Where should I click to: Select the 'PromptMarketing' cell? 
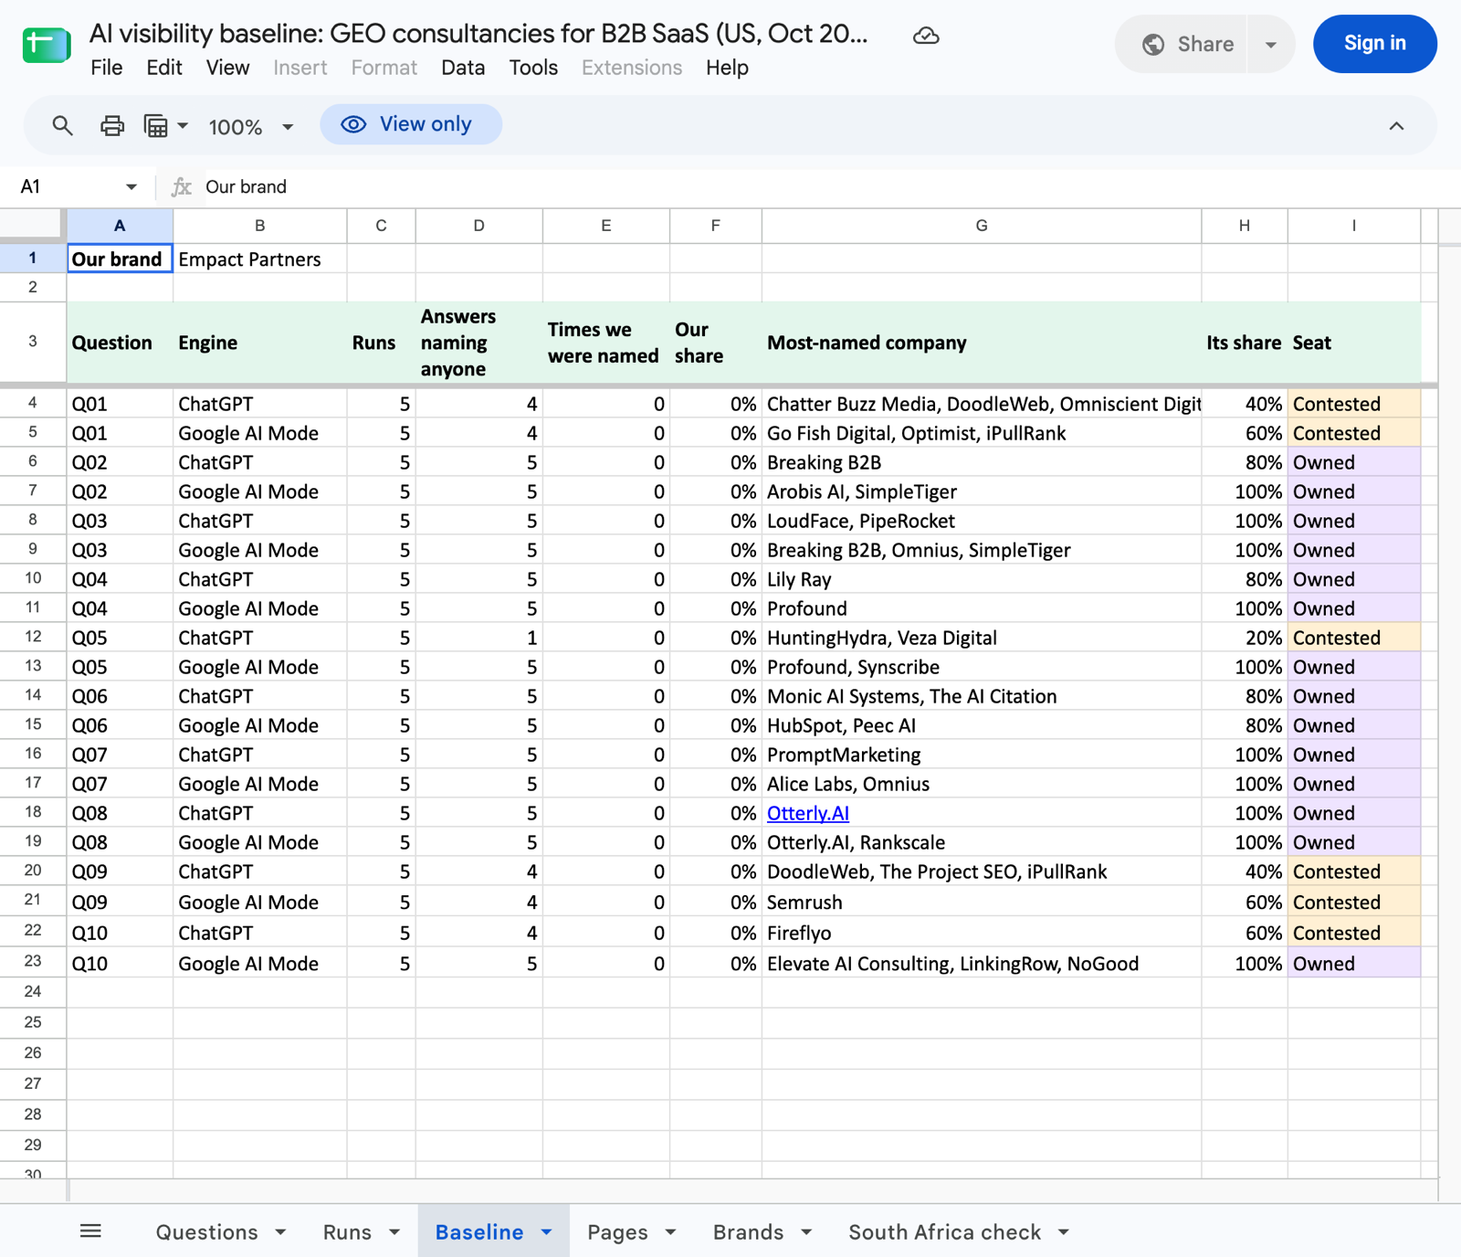[x=982, y=755]
